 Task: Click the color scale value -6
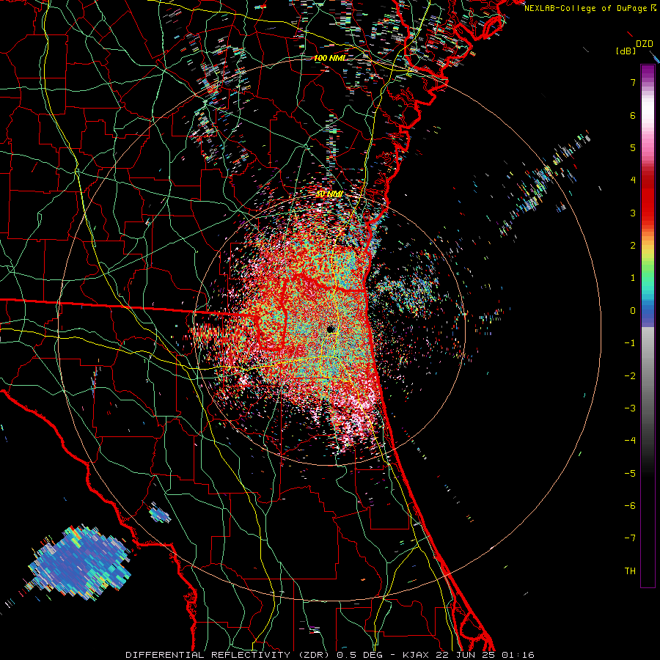(x=630, y=506)
